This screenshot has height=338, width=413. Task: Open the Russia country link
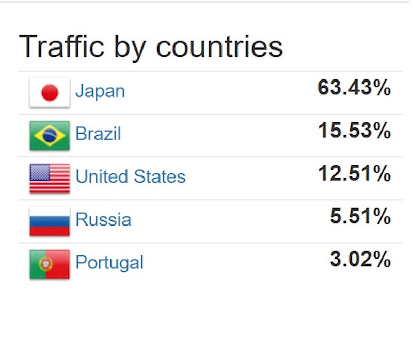coord(103,219)
